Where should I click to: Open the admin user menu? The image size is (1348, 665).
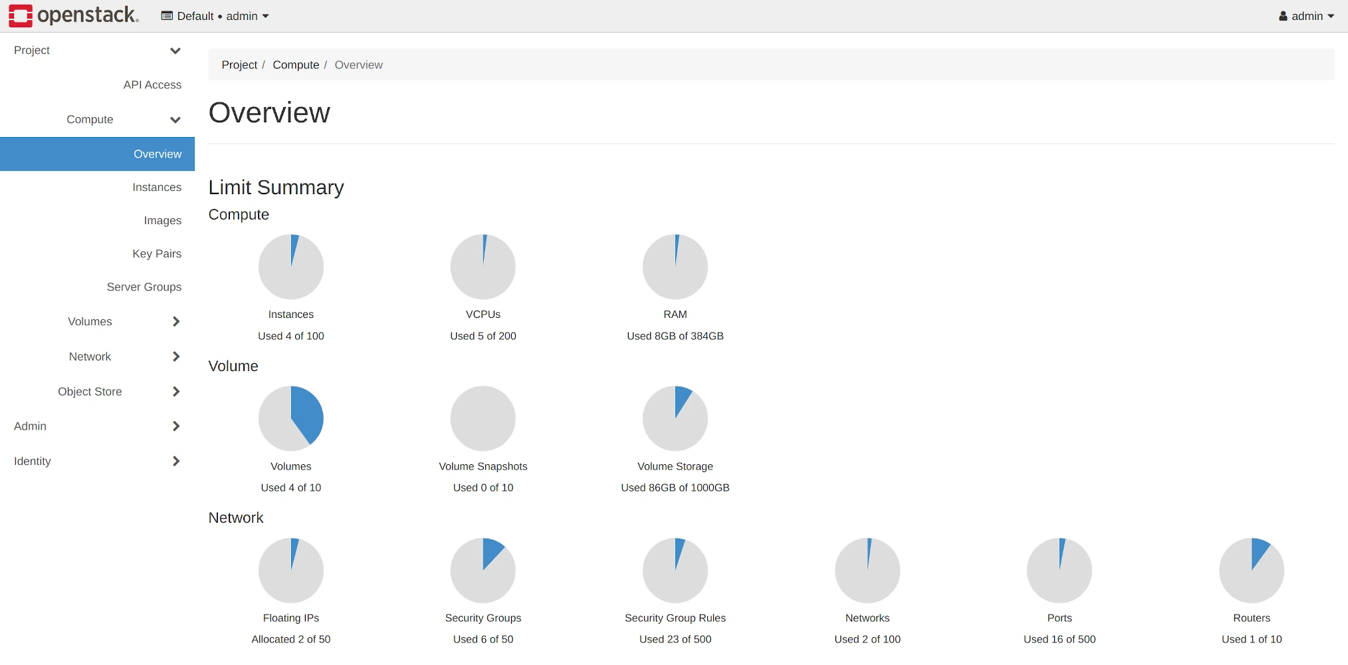[1305, 16]
